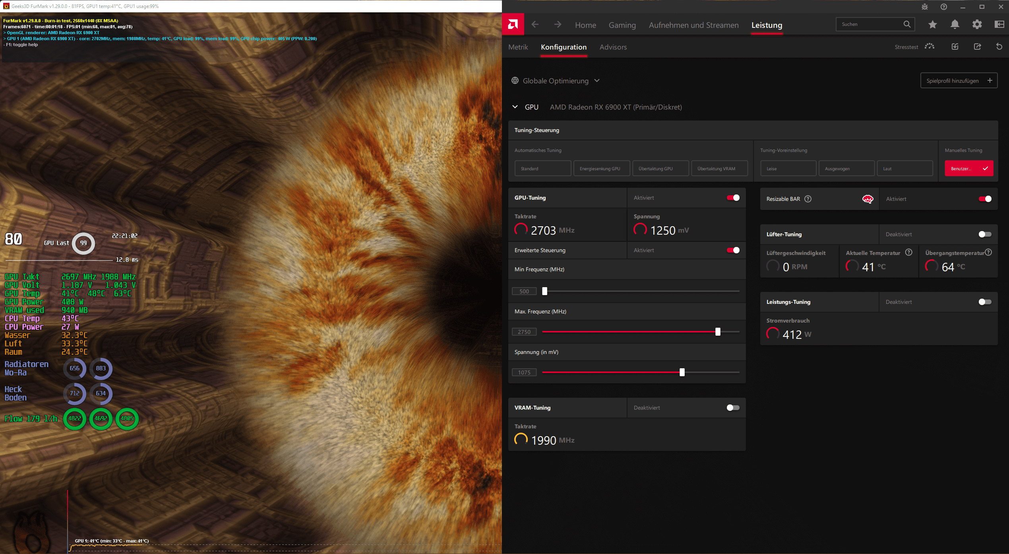The width and height of the screenshot is (1009, 554).
Task: Click the Min Frequenz slider handle
Action: [545, 291]
